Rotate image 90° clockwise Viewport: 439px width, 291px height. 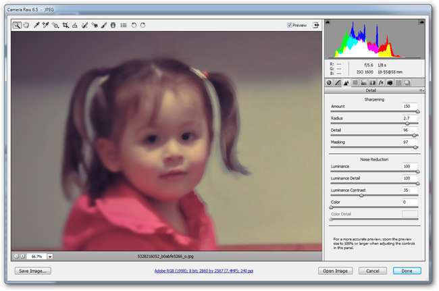143,25
